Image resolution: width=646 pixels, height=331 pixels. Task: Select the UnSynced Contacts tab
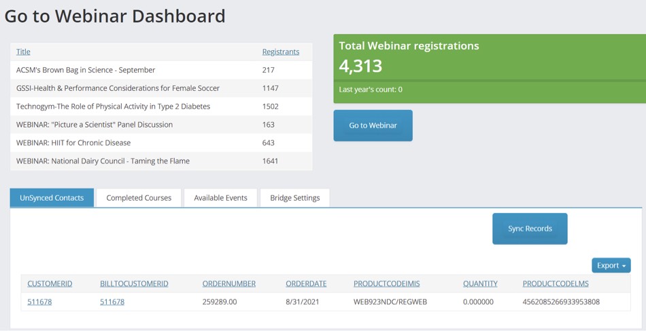click(x=52, y=198)
